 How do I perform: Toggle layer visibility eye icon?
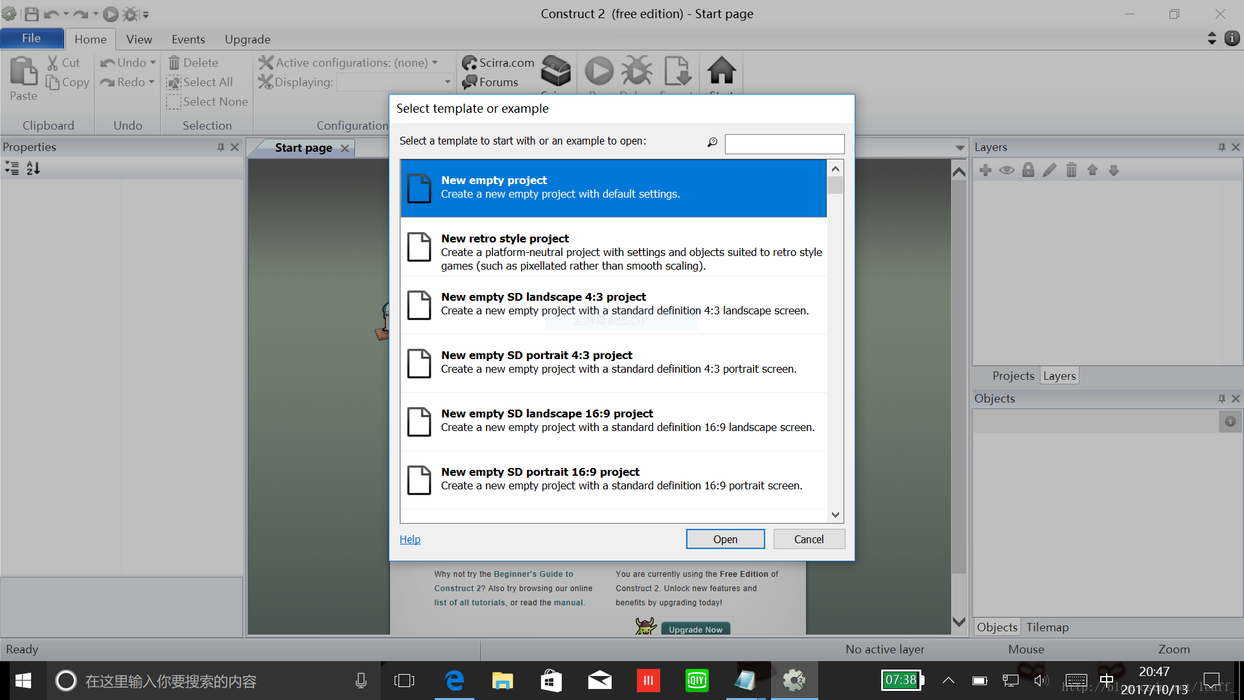[x=1006, y=170]
